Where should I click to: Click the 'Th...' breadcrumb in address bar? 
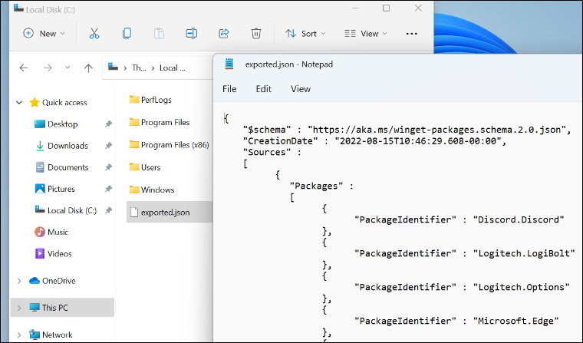139,68
